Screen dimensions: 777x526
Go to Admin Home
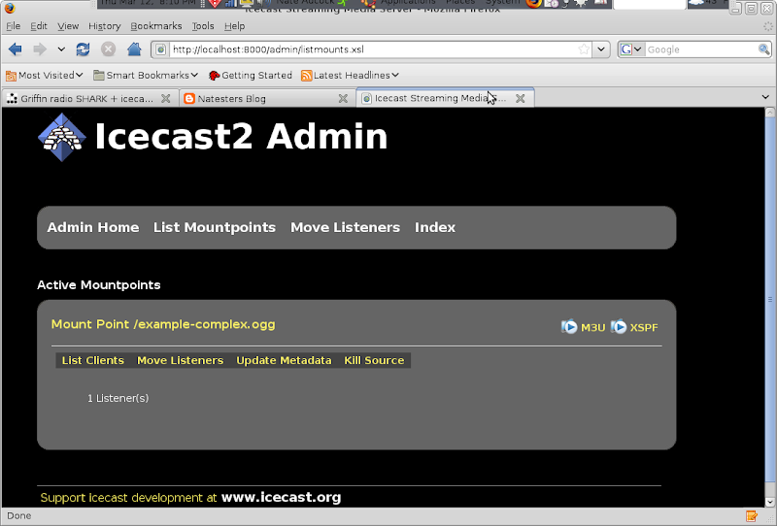[x=93, y=227]
